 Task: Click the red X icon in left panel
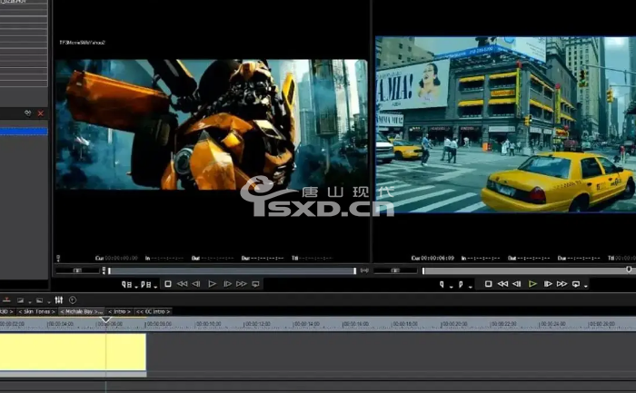[41, 113]
